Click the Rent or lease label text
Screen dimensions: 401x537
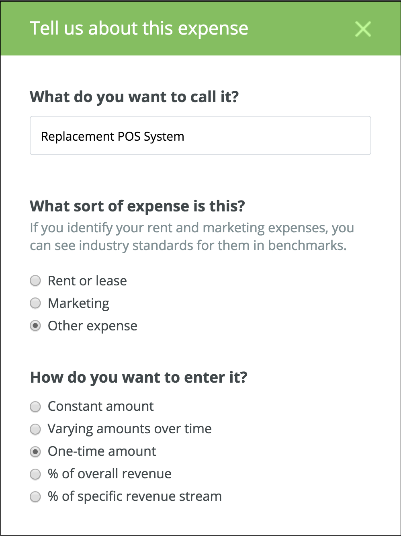pyautogui.click(x=87, y=281)
